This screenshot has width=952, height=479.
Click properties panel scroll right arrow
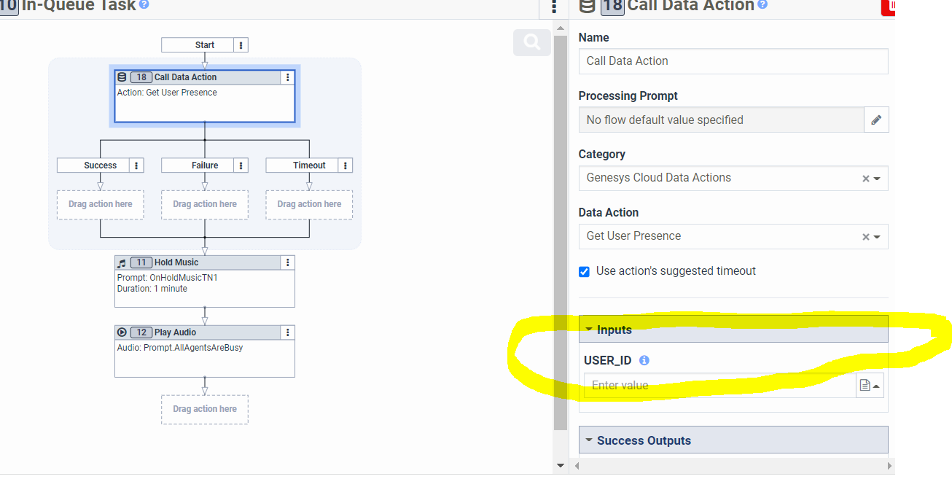coord(889,465)
